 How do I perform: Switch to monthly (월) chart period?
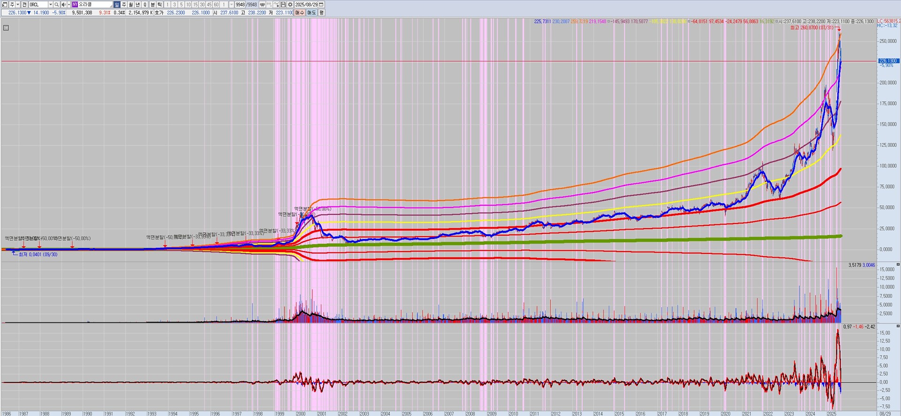tap(131, 5)
